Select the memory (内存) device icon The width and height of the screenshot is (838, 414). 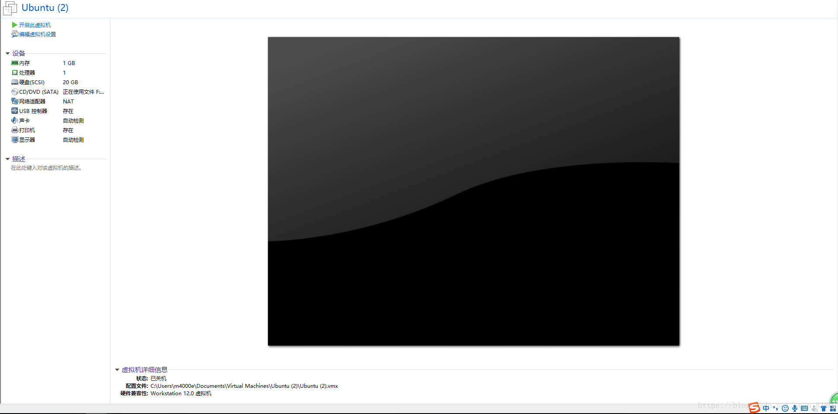(x=15, y=63)
